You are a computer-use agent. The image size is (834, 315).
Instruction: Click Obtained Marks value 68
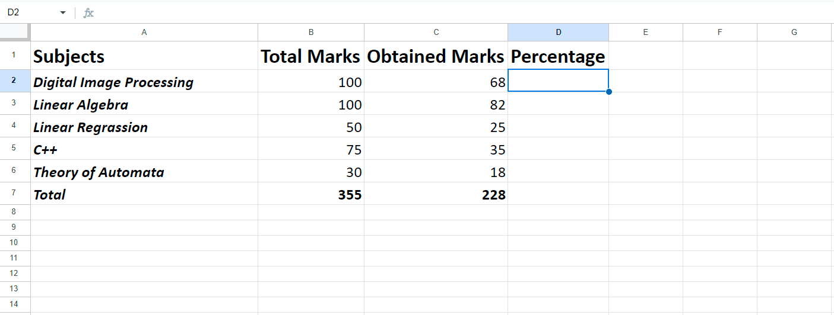click(436, 81)
